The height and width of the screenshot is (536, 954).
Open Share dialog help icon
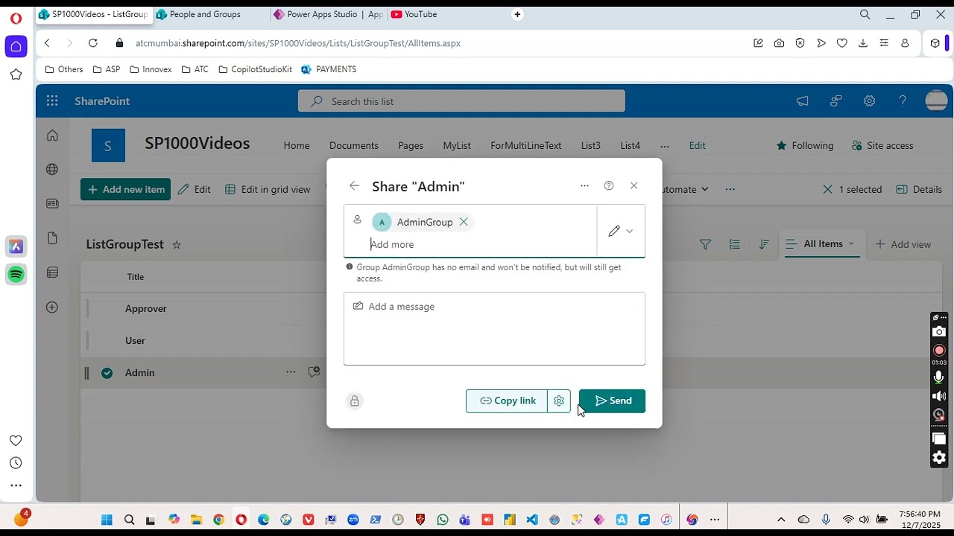point(609,186)
